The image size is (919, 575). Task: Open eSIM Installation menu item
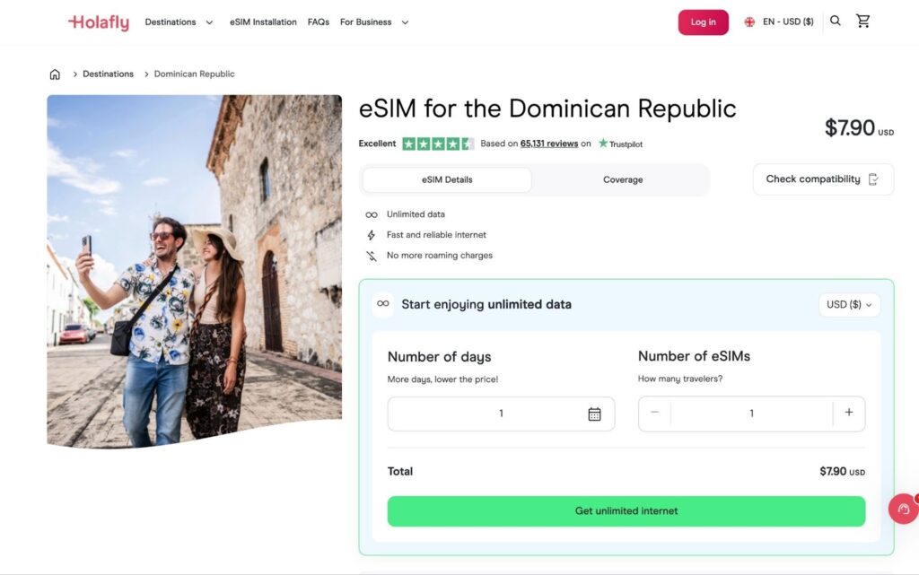263,22
